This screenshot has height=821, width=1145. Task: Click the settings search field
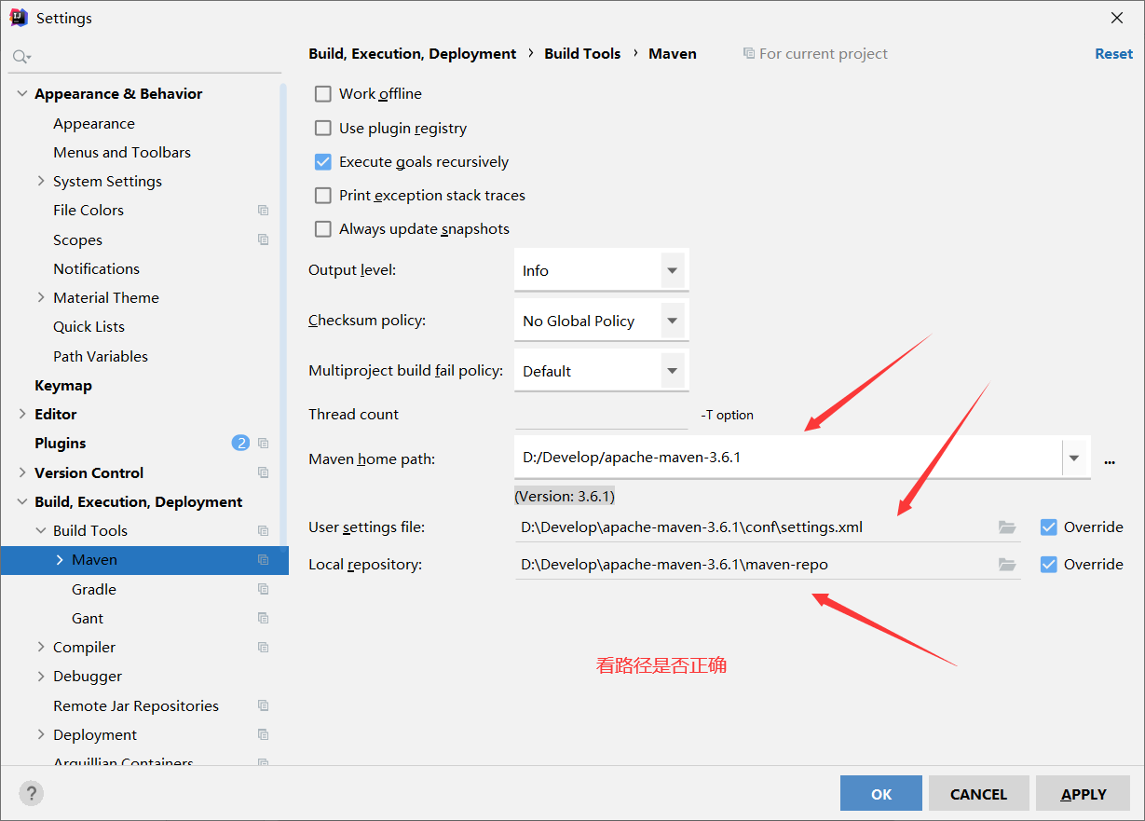(146, 57)
